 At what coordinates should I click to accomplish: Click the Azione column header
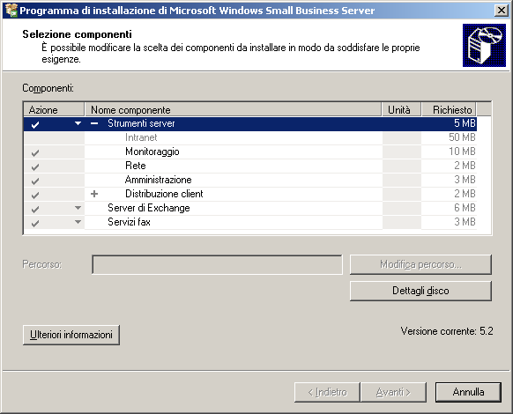pos(54,109)
